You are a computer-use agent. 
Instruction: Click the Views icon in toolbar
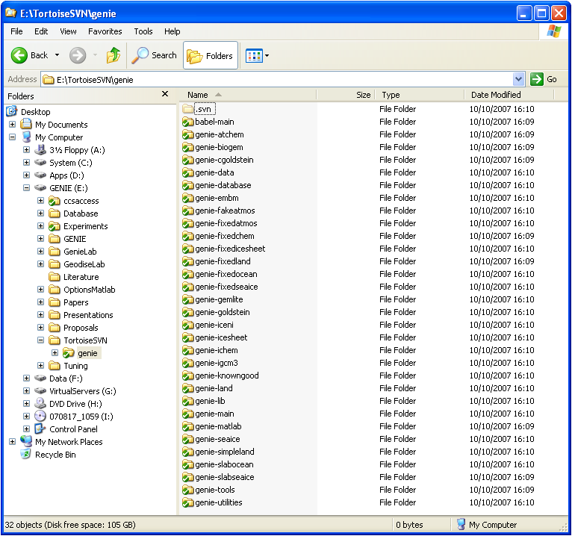[x=254, y=55]
